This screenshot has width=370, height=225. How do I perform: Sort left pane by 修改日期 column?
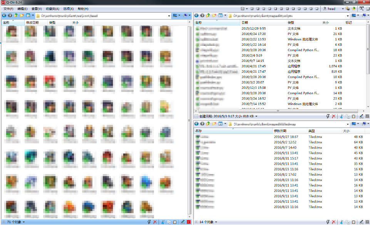pyautogui.click(x=36, y=23)
